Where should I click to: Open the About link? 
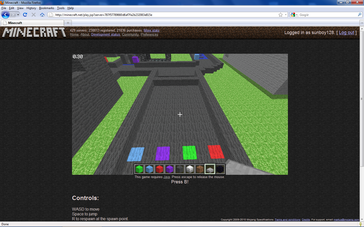click(x=85, y=35)
